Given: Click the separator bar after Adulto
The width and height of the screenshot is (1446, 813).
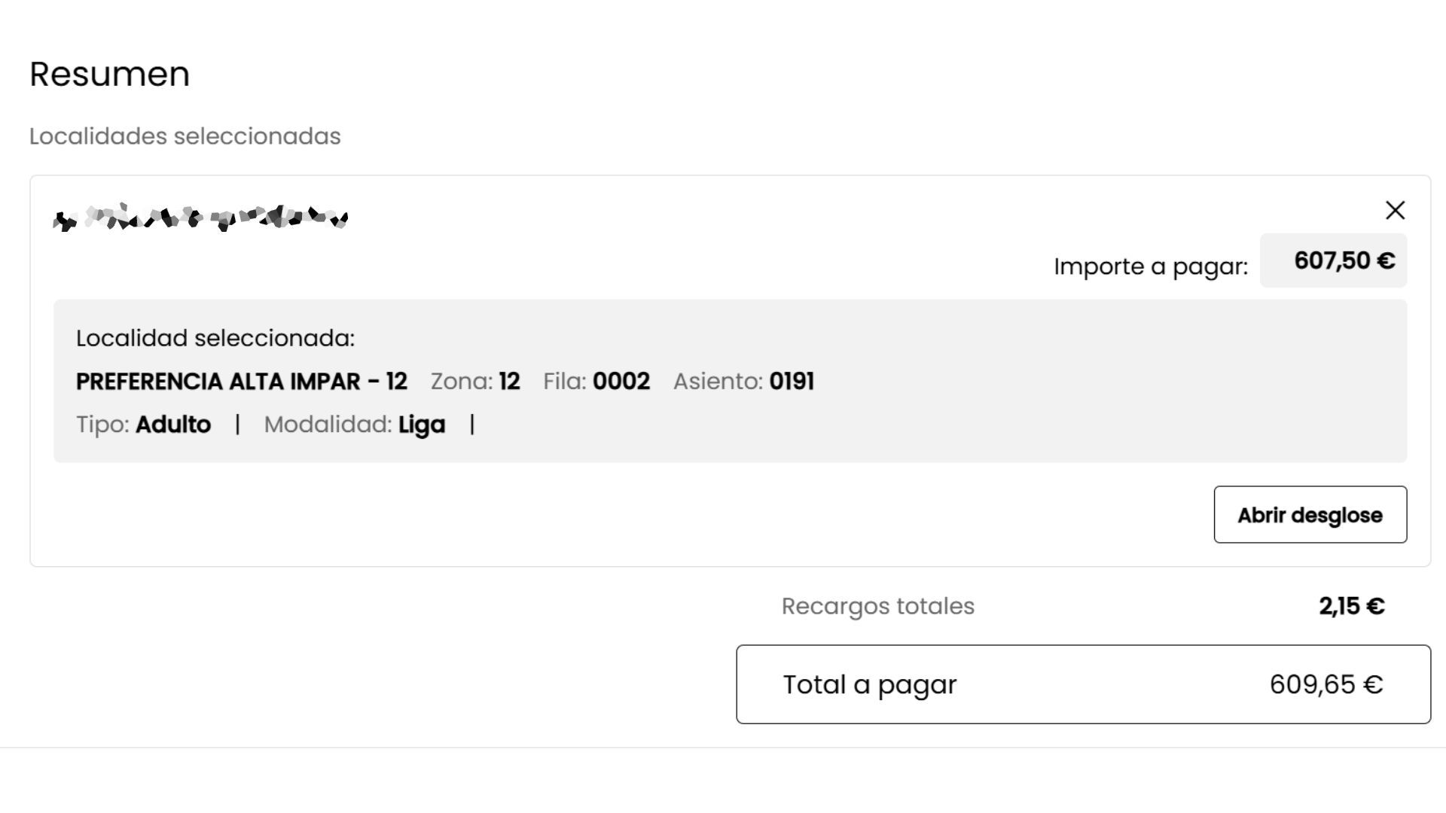Looking at the screenshot, I should point(237,425).
